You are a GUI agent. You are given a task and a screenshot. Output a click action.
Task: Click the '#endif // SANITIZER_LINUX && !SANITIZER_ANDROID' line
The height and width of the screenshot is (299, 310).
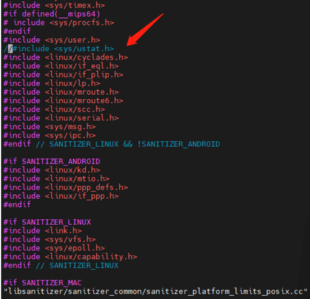click(112, 144)
